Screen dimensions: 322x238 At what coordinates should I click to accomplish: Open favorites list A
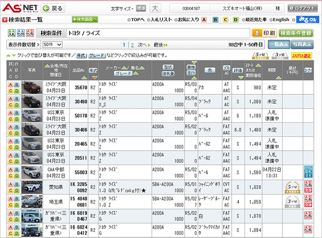[204, 20]
